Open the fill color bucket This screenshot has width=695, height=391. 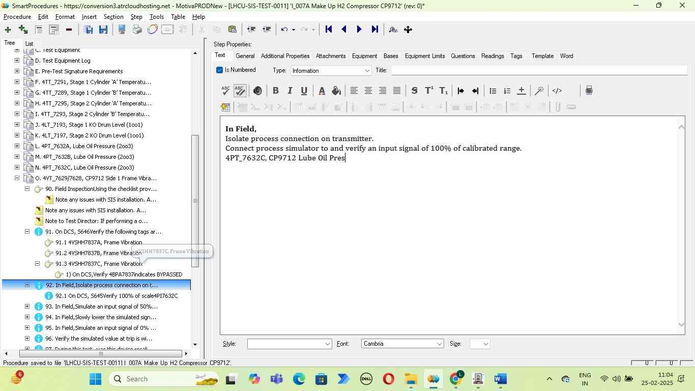coord(336,91)
